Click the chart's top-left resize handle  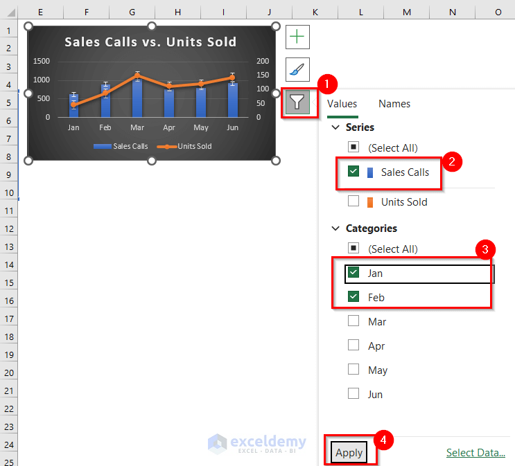(28, 26)
